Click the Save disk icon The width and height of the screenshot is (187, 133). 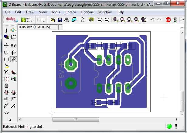tap(60, 20)
